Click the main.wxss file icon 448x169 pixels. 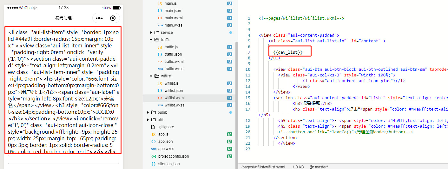coord(160,25)
